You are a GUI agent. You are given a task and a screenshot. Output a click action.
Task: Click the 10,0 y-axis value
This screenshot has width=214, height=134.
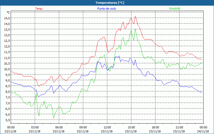pyautogui.click(x=7, y=69)
